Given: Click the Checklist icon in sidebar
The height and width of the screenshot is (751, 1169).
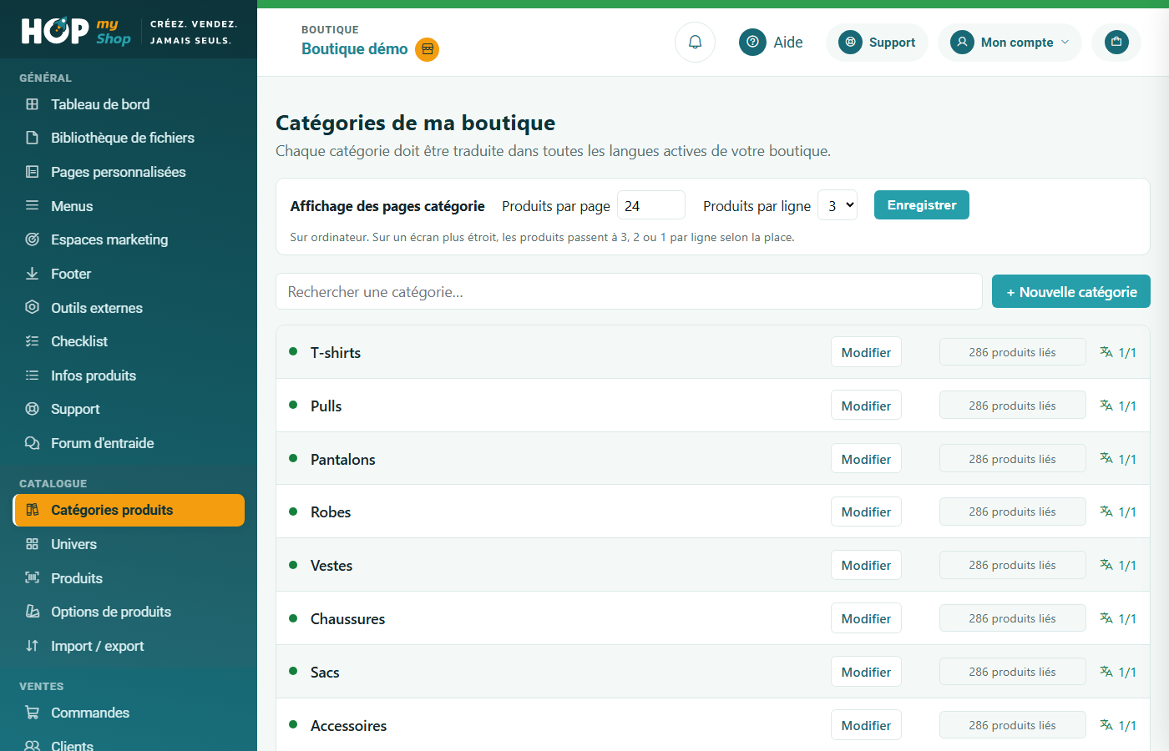Looking at the screenshot, I should (33, 341).
